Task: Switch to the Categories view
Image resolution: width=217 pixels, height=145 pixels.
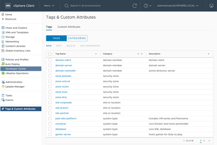Action: (77, 38)
